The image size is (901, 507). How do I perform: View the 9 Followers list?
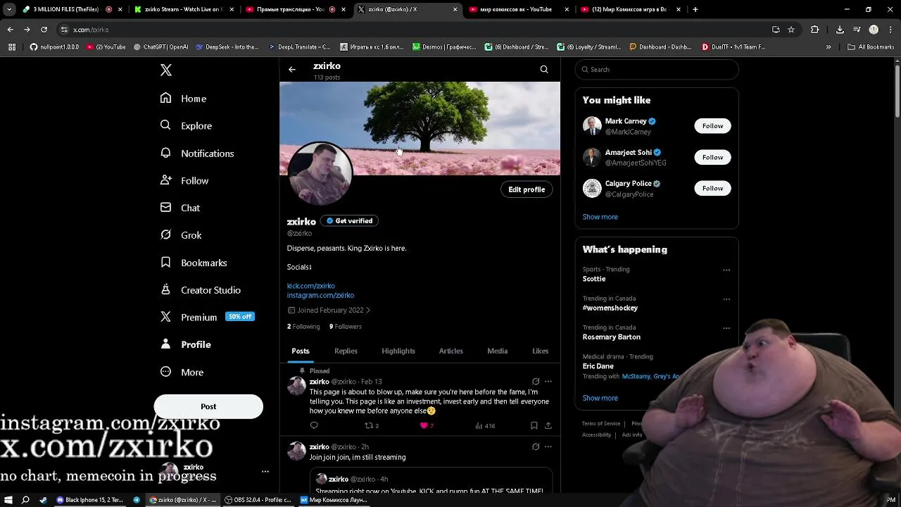click(x=346, y=327)
